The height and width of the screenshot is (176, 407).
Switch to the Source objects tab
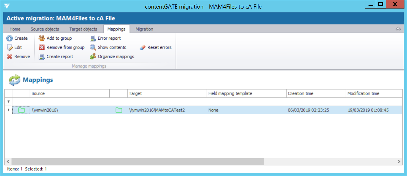coord(45,29)
